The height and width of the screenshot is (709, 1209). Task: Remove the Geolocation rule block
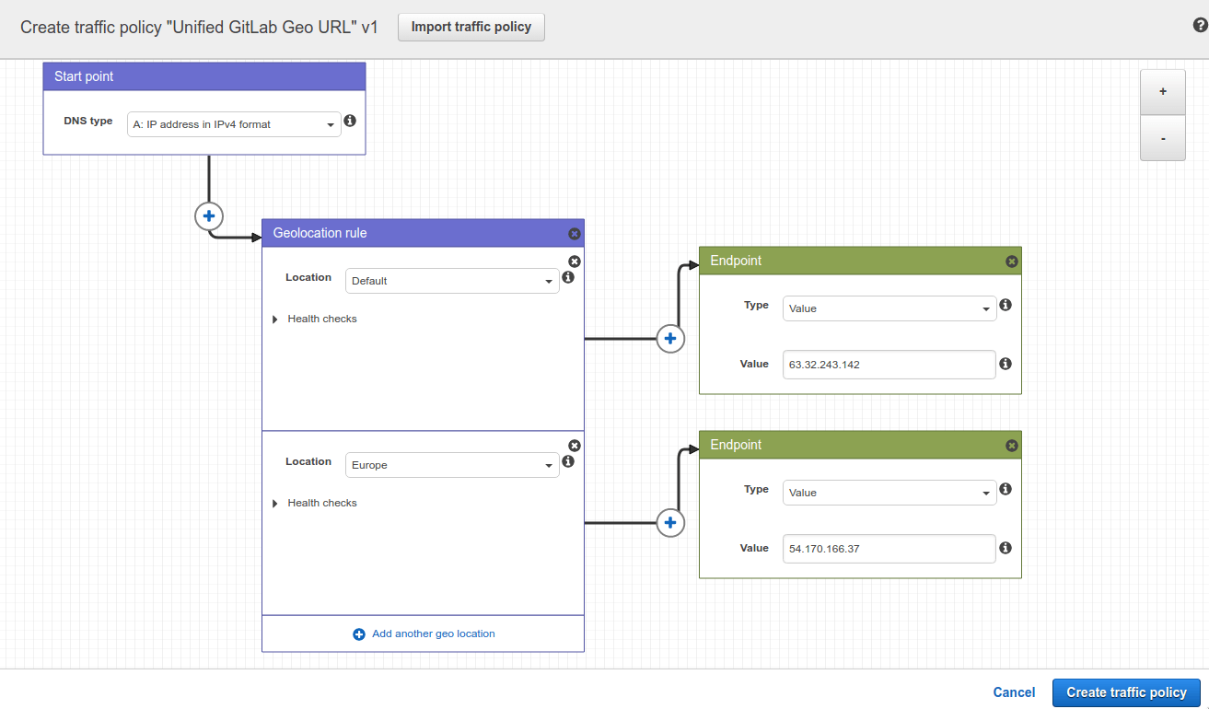tap(575, 233)
